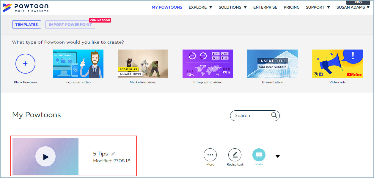Viewport: 374px width, 178px height.
Task: Click the Presentation label
Action: (x=273, y=82)
